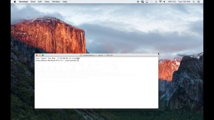Screen dimensions: 214x120
Task: Minimize the Terminal window with yellow button
Action: pos(40,55)
